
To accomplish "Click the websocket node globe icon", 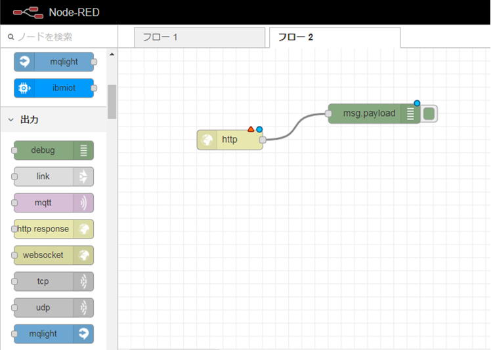I will pyautogui.click(x=83, y=256).
